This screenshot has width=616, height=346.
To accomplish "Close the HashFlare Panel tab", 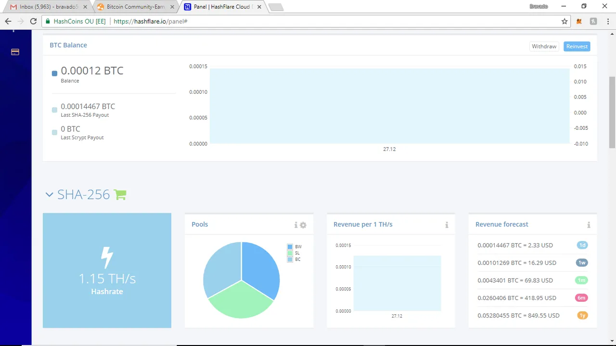I will tap(259, 7).
